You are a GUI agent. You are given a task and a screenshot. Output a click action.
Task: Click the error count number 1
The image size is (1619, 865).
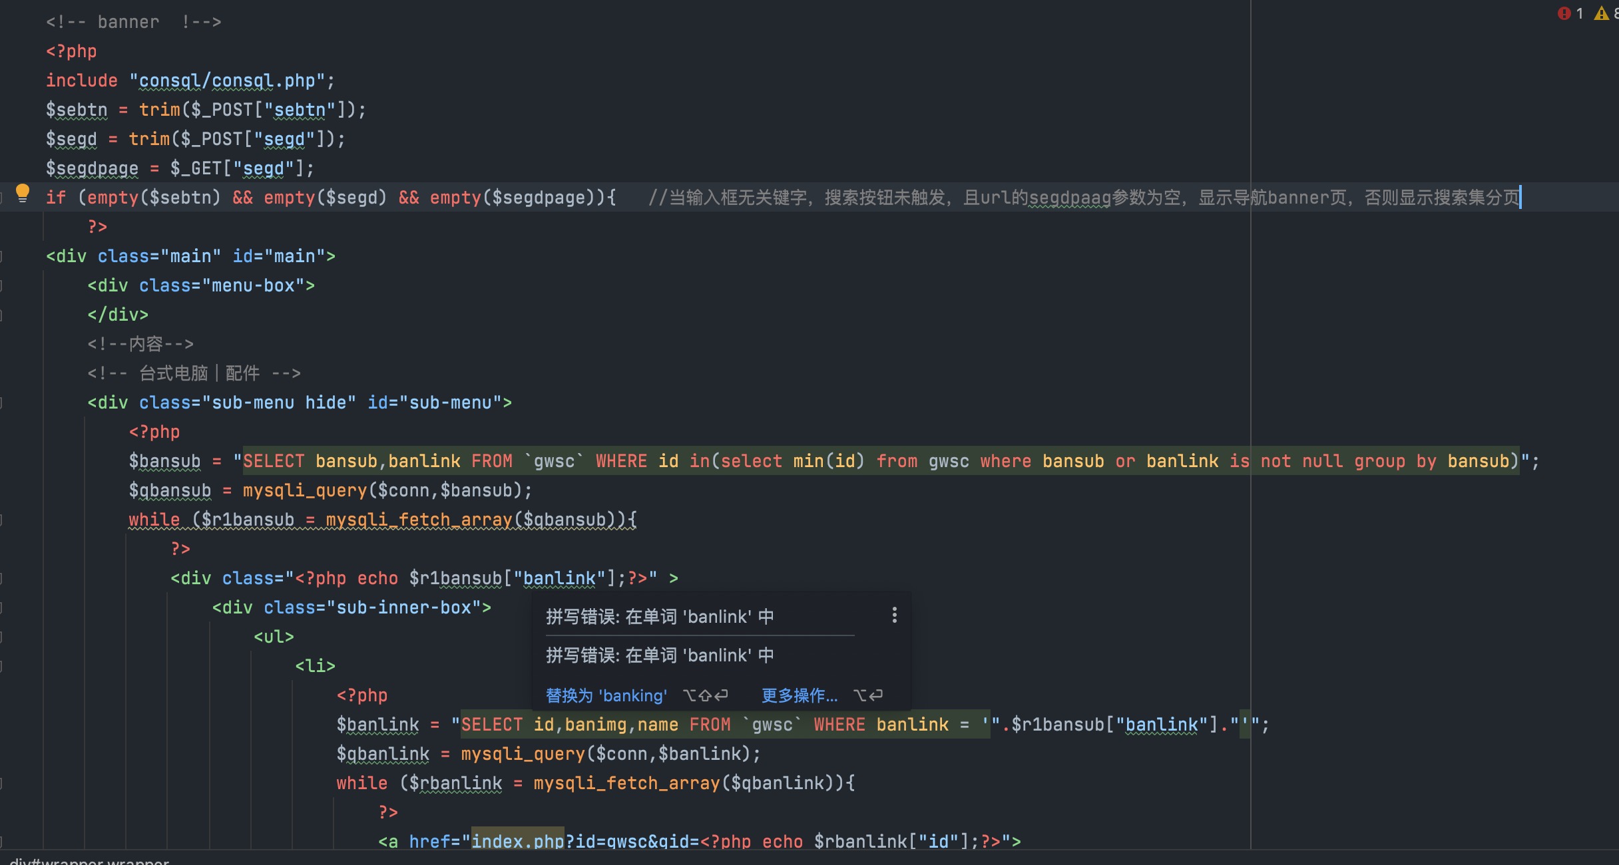click(1579, 13)
